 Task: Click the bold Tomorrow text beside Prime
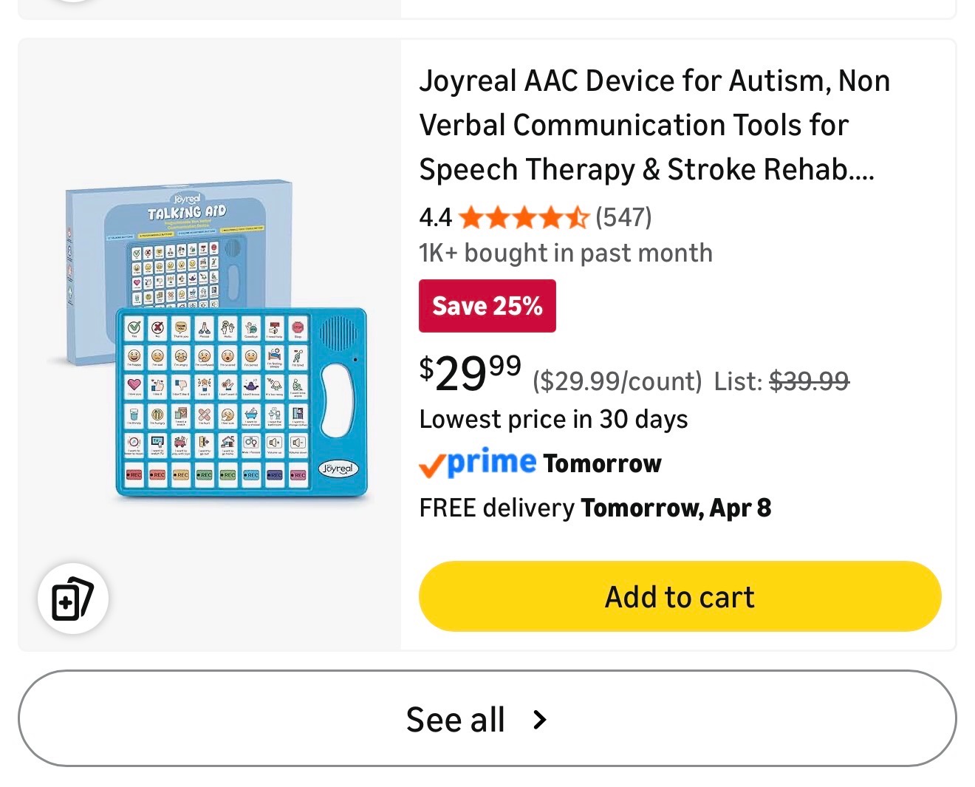coord(602,463)
